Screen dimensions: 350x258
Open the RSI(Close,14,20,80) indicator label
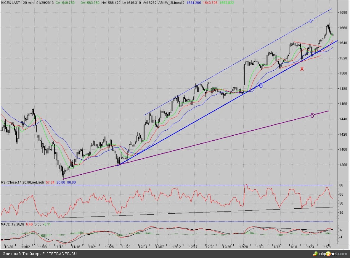click(22, 183)
